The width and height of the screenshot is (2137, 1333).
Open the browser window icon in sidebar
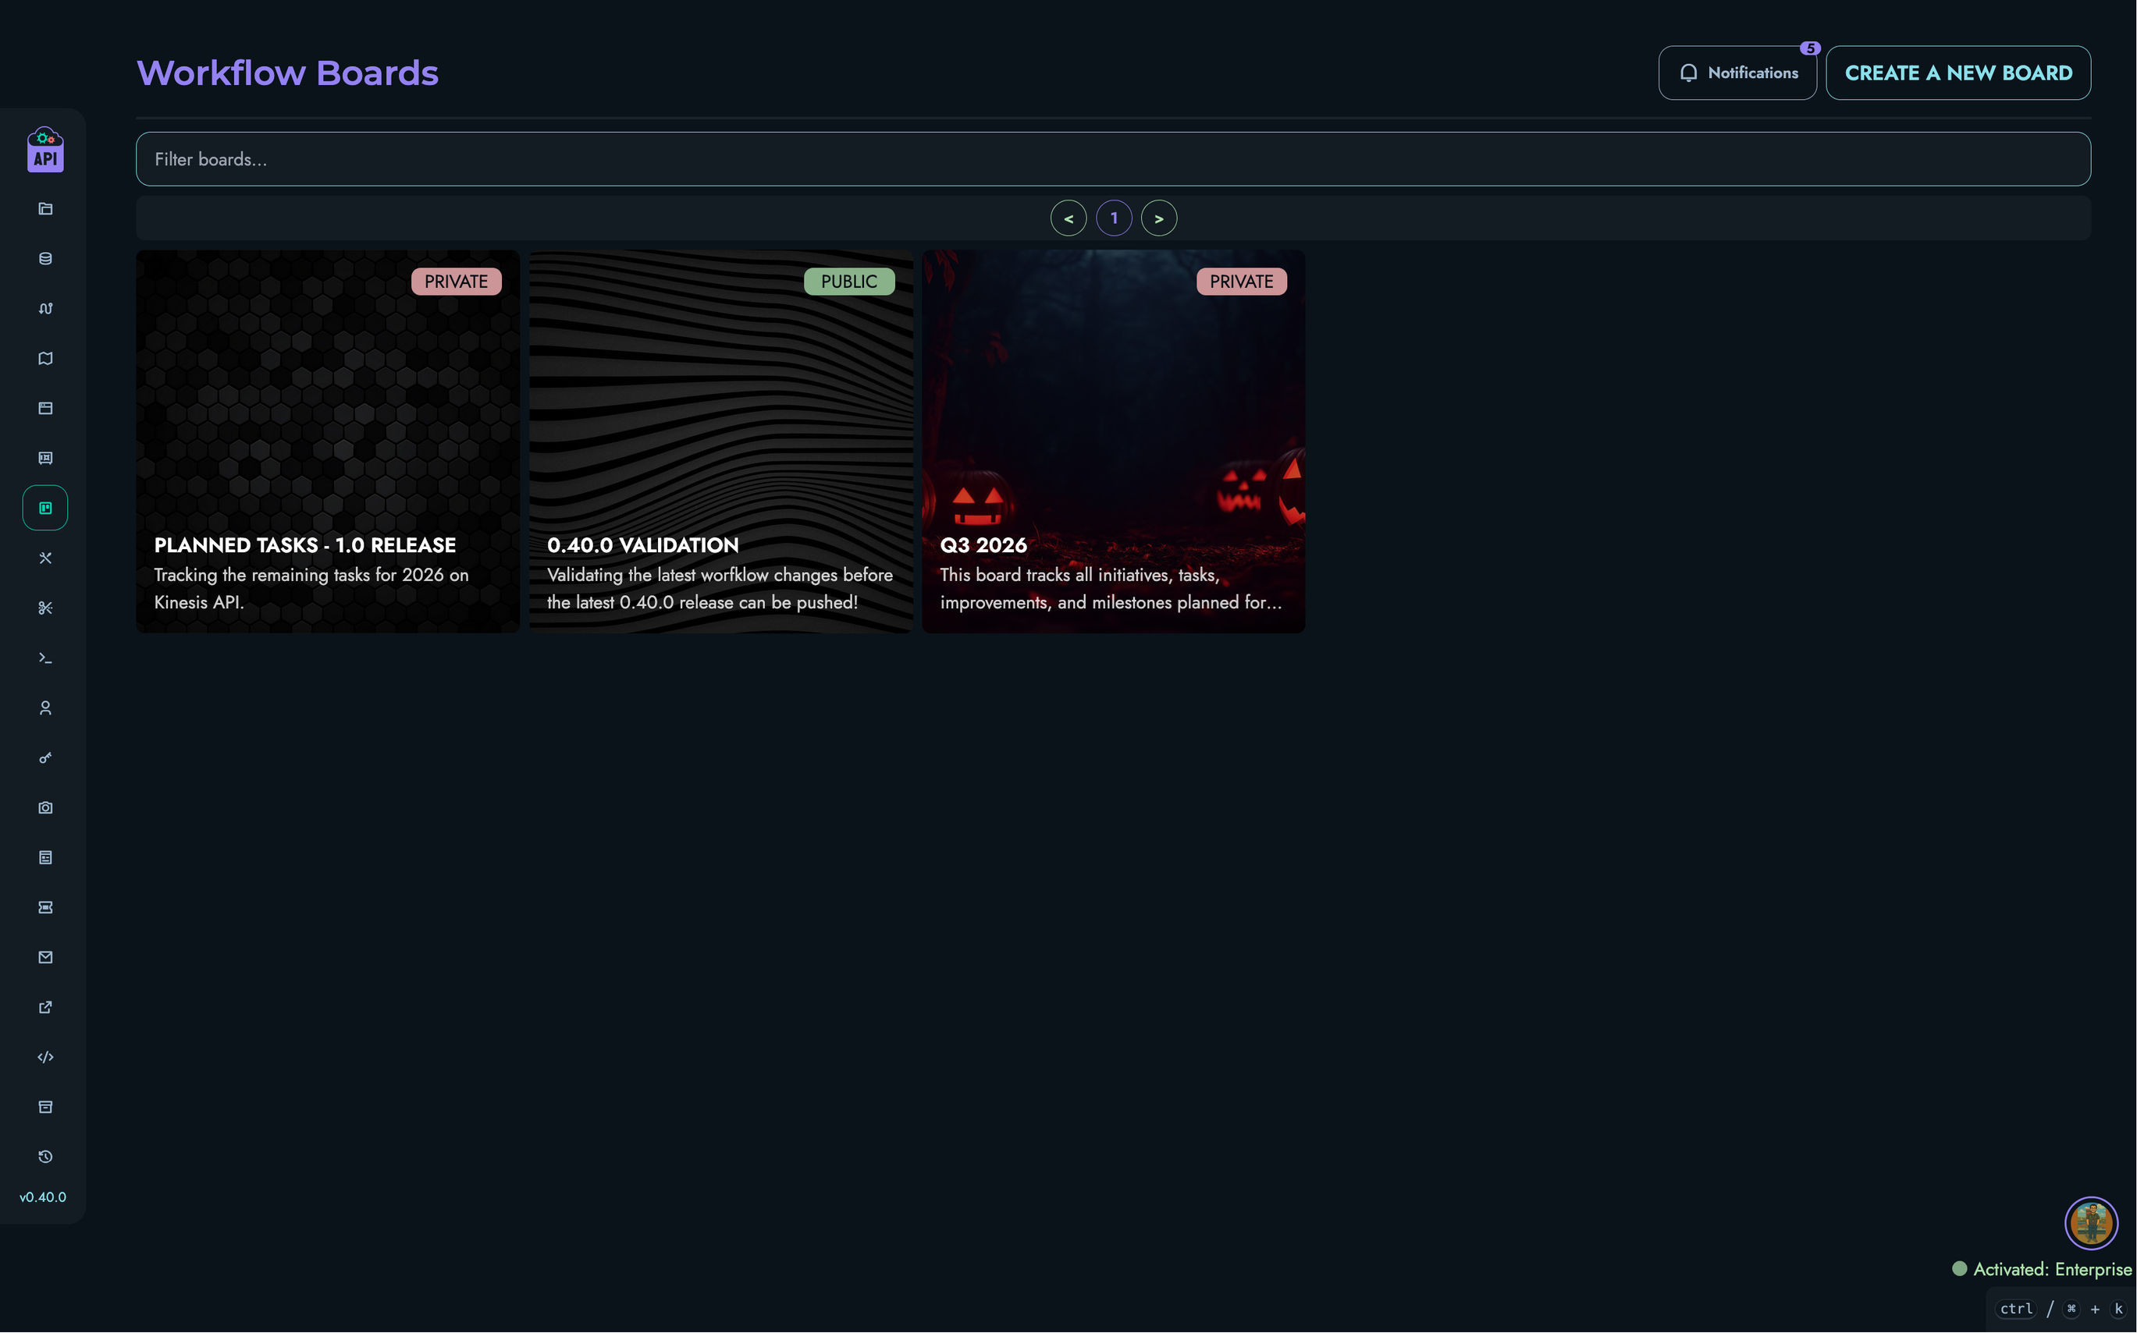[45, 408]
